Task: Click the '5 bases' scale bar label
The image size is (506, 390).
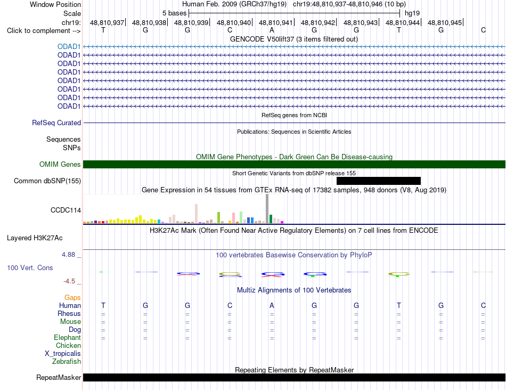Action: pyautogui.click(x=174, y=13)
